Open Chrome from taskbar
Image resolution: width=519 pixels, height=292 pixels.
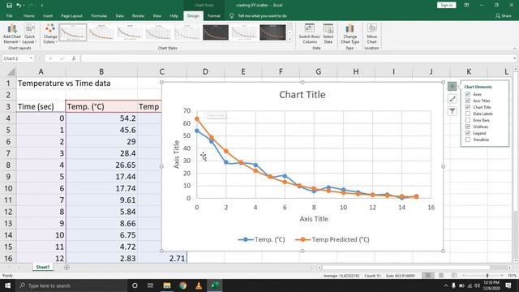click(x=182, y=286)
